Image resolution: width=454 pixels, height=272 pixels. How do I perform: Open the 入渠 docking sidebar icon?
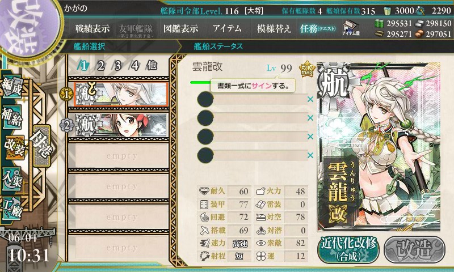tap(12, 179)
